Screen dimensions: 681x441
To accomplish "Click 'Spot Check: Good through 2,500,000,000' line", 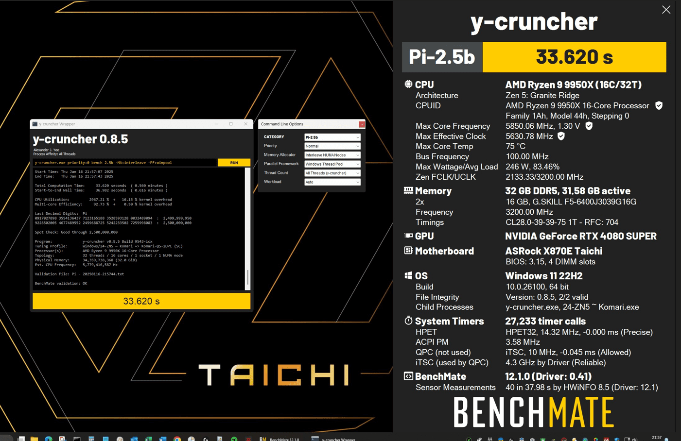I will point(76,232).
